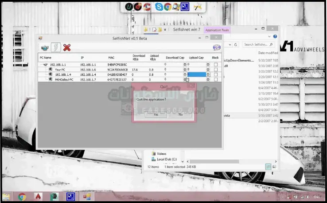Click upload cap spinner for 192.168.1.1 row
Image resolution: width=327 pixels, height=203 pixels.
208,64
